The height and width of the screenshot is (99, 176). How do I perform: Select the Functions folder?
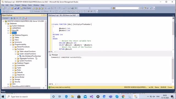[x=20, y=49]
